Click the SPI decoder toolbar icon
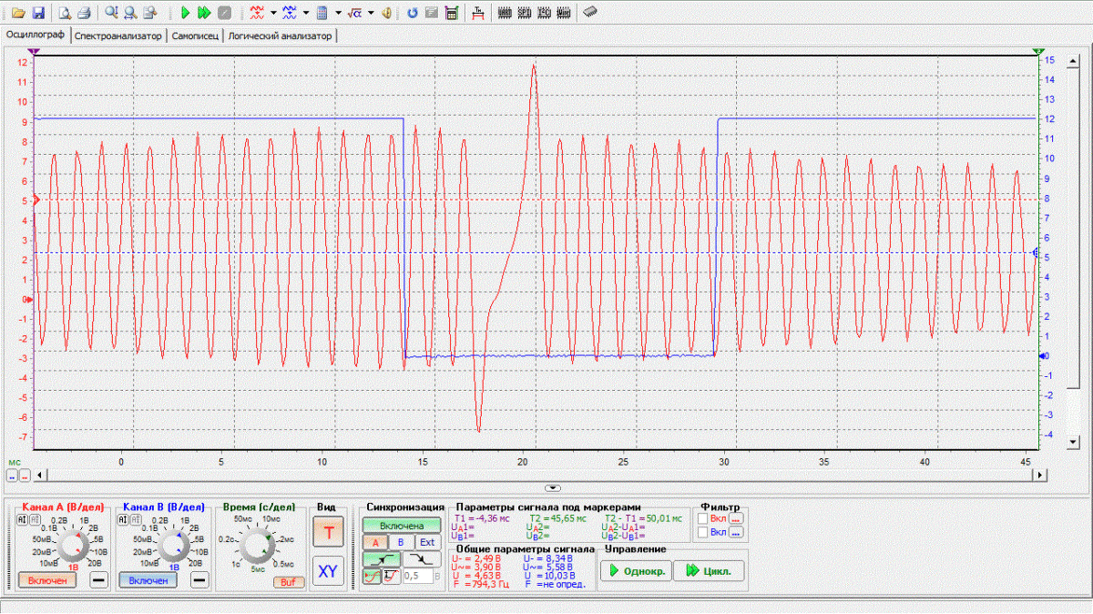The width and height of the screenshot is (1093, 614). (524, 13)
